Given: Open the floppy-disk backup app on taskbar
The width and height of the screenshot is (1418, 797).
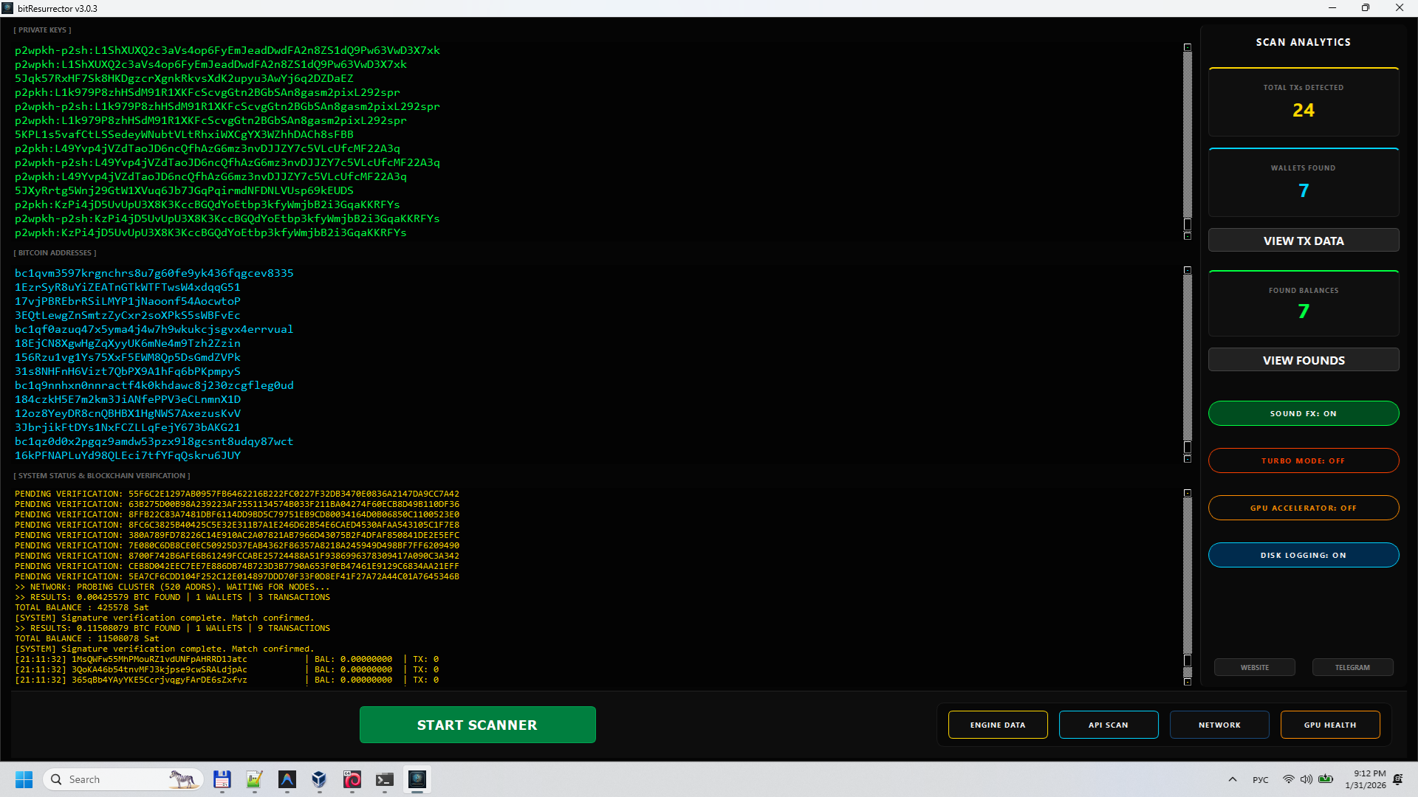Looking at the screenshot, I should point(222,779).
